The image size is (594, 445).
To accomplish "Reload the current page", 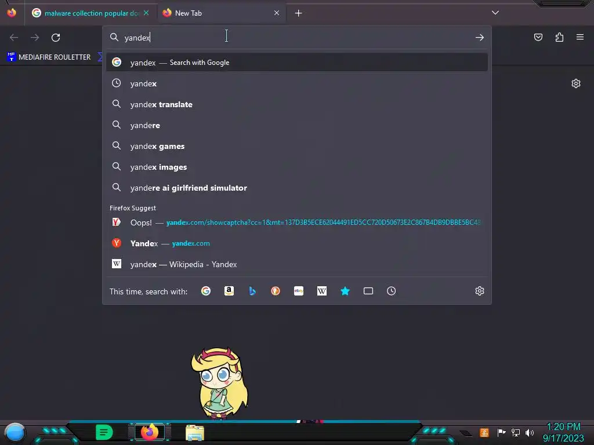I will (56, 38).
